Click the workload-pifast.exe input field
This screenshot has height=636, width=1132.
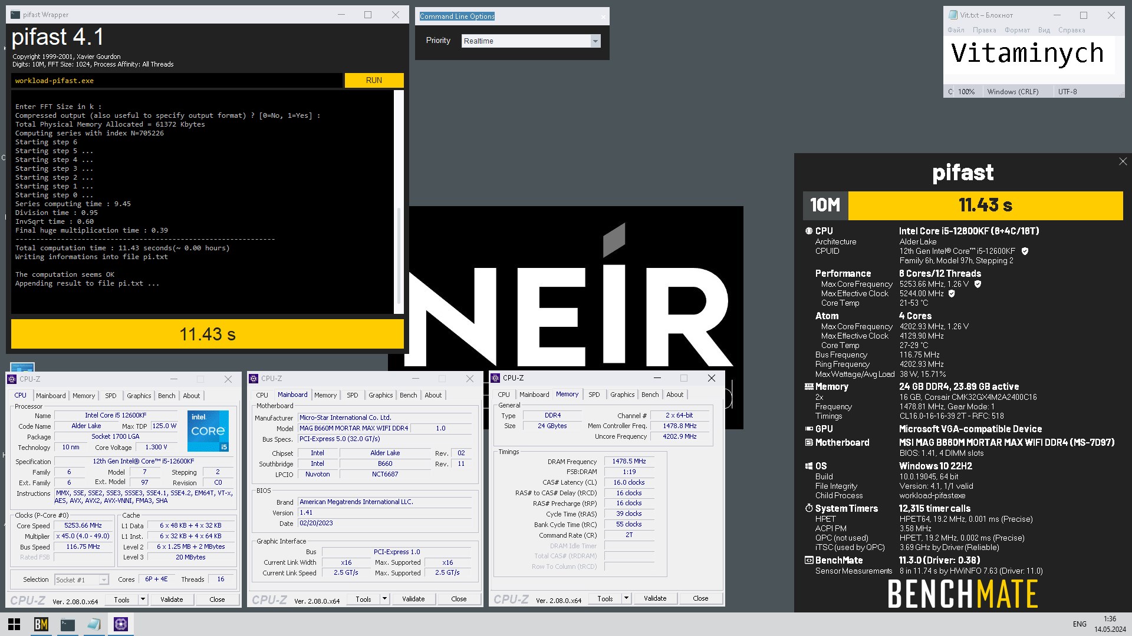tap(176, 81)
